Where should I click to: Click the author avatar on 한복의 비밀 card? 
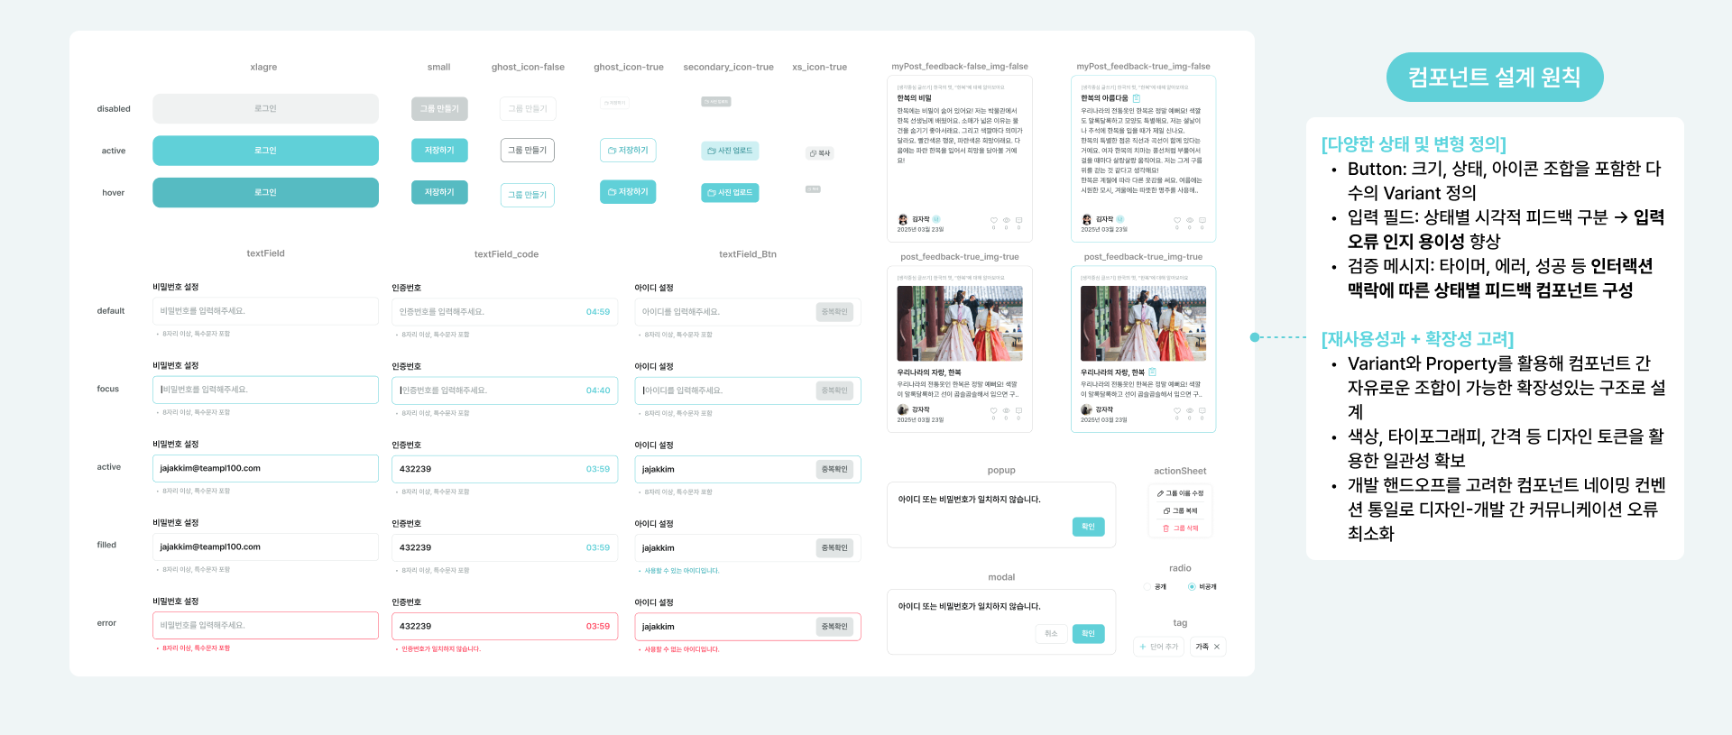[903, 220]
